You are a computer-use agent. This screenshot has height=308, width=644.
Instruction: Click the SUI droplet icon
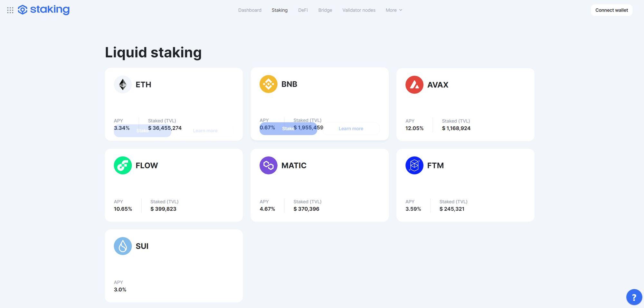[x=123, y=246]
